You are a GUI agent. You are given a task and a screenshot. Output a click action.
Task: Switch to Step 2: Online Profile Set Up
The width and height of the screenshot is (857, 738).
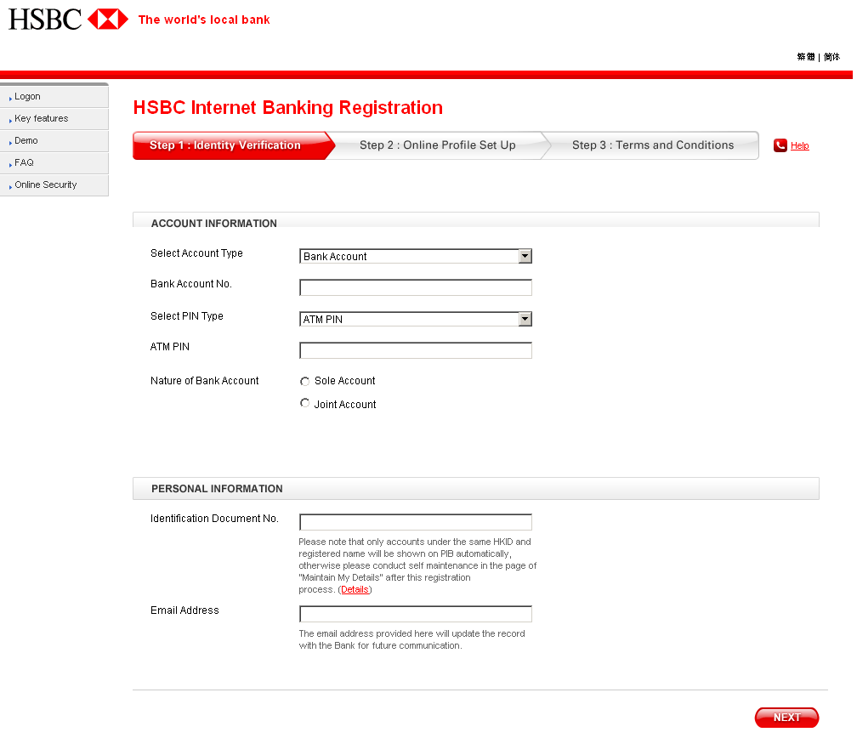[438, 145]
